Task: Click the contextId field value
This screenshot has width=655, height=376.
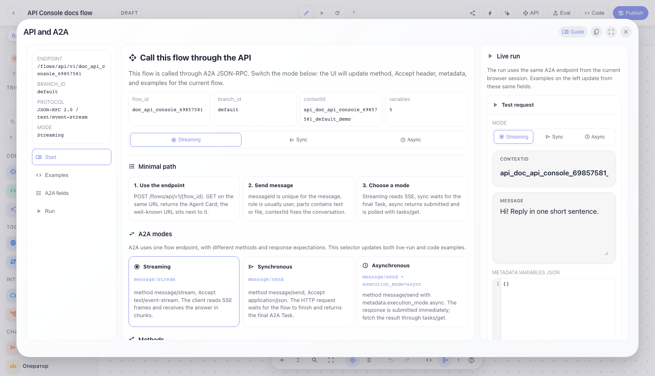Action: click(340, 114)
